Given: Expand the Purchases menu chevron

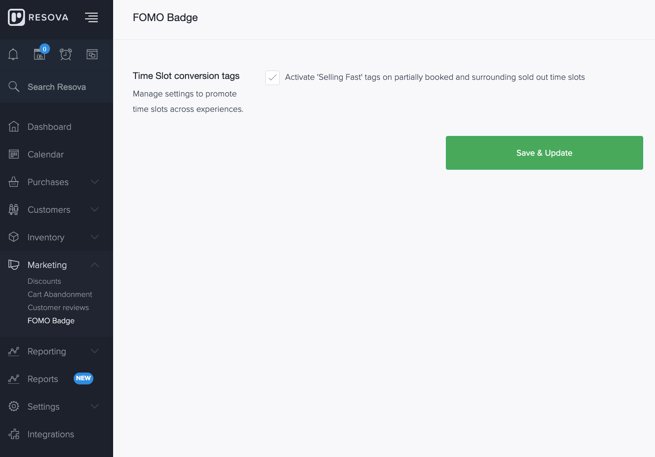Looking at the screenshot, I should (x=95, y=182).
